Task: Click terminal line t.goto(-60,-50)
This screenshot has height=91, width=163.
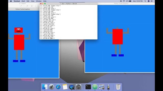Action: pyautogui.click(x=48, y=11)
